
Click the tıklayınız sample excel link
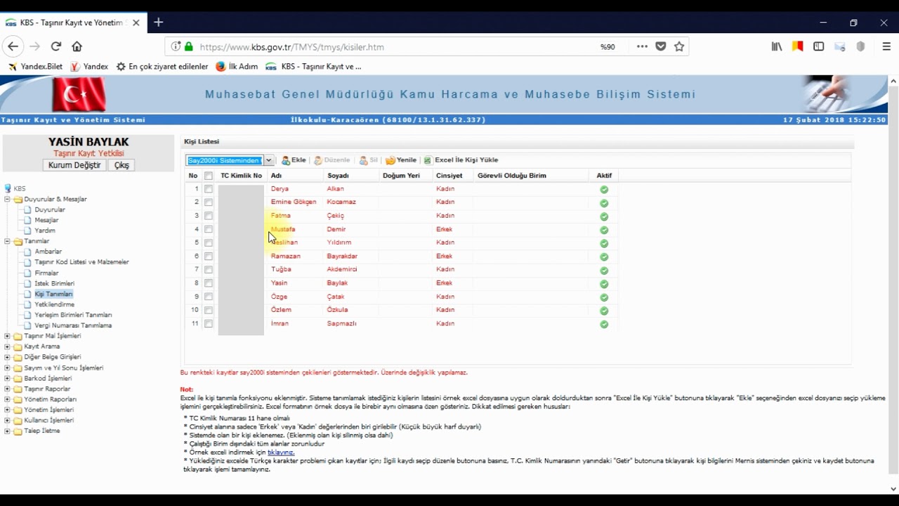[x=281, y=452]
